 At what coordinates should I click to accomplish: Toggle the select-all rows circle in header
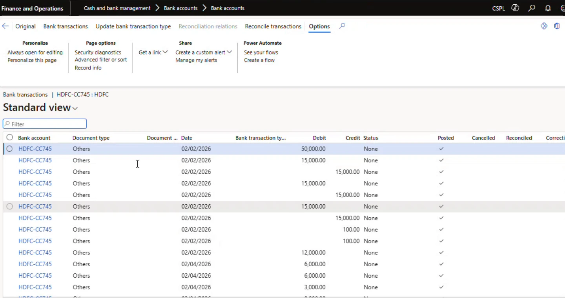pos(9,137)
